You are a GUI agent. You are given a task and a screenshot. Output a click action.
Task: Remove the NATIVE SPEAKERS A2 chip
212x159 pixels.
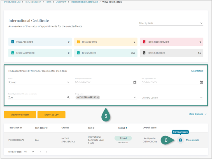pos(98,98)
